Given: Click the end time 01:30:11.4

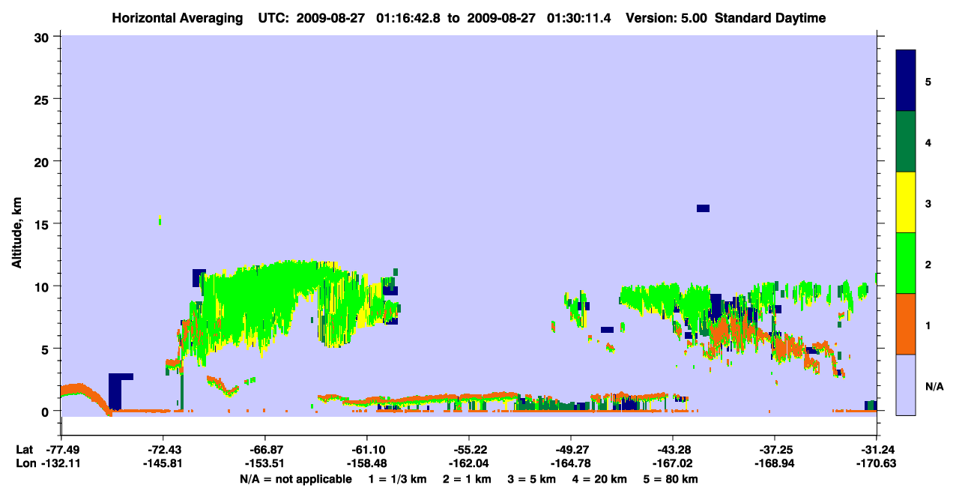Looking at the screenshot, I should 578,18.
